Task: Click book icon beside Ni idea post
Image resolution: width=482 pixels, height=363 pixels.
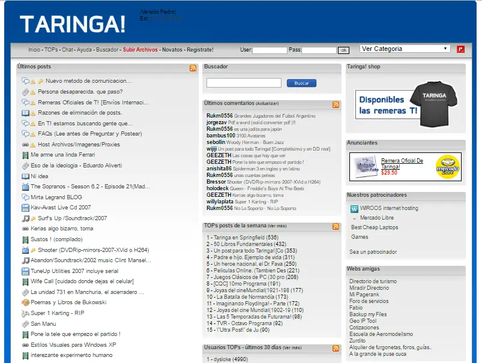Action: tap(25, 176)
